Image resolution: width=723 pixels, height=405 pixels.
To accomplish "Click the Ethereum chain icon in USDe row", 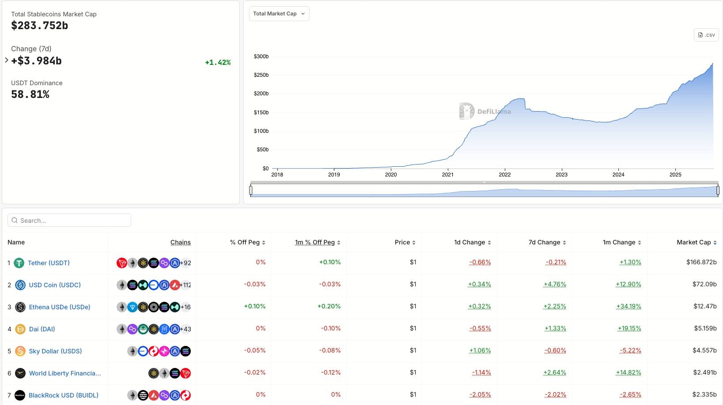I will point(122,307).
